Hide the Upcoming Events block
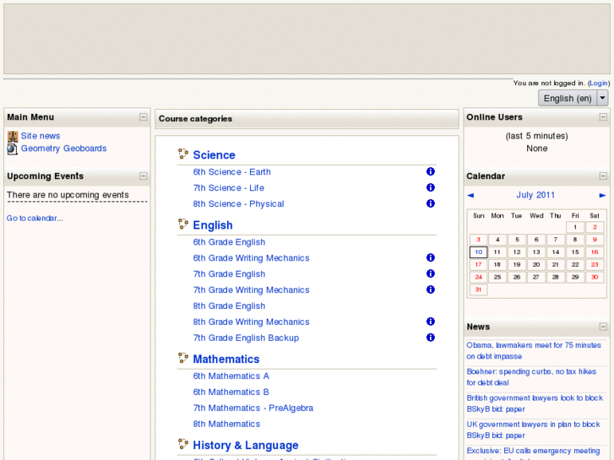 144,176
